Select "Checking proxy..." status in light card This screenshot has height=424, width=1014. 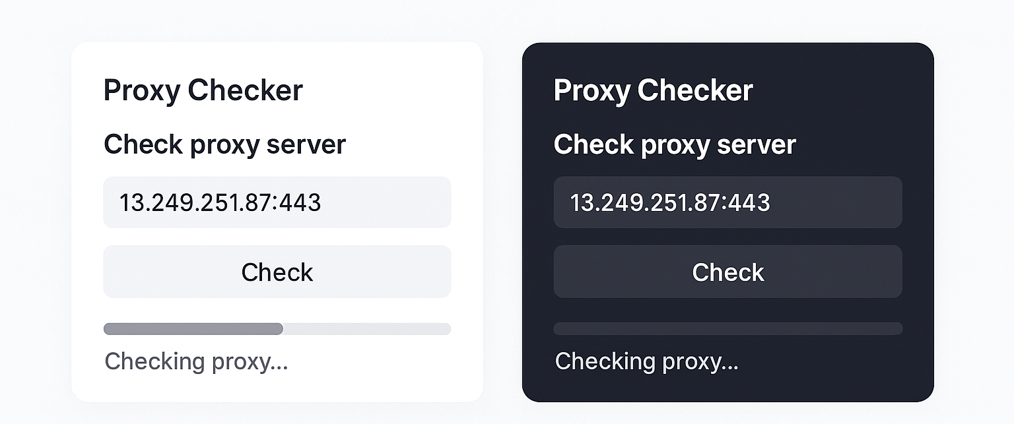coord(196,361)
